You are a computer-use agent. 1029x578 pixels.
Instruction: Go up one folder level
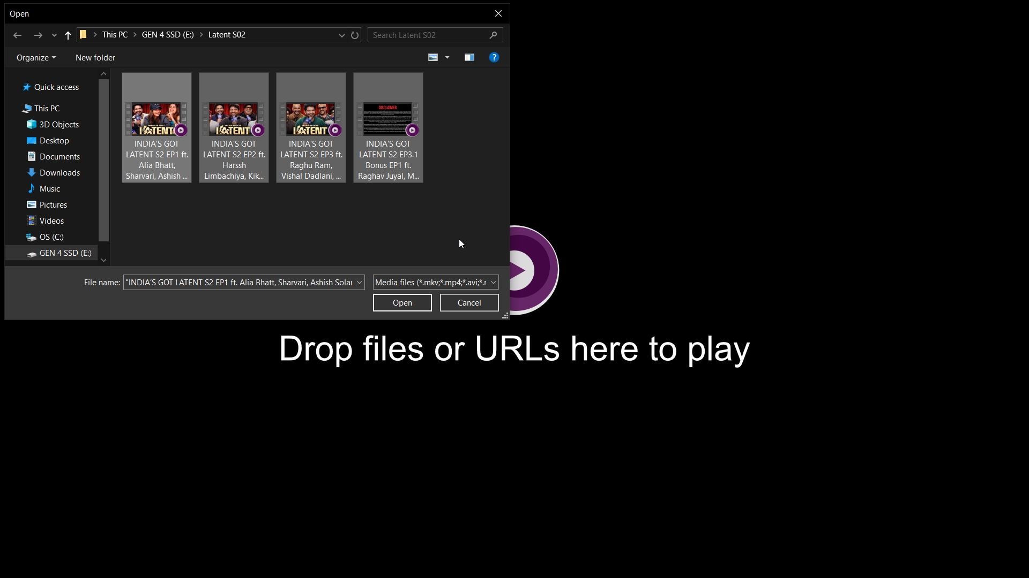68,35
